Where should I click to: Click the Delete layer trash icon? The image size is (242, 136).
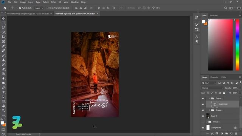236,133
